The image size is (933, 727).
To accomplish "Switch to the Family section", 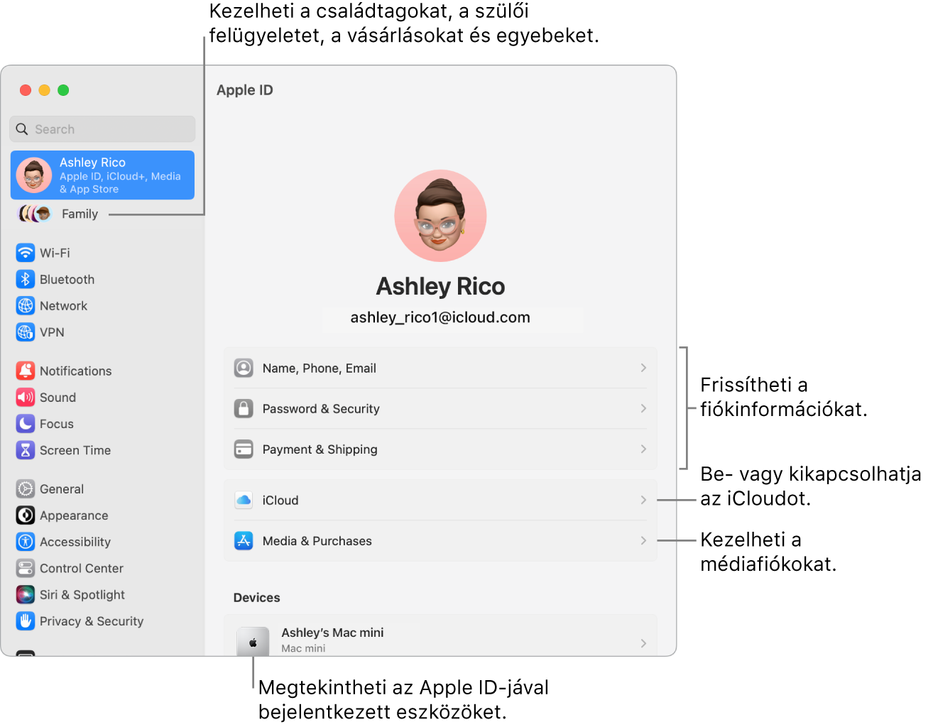I will (x=80, y=214).
